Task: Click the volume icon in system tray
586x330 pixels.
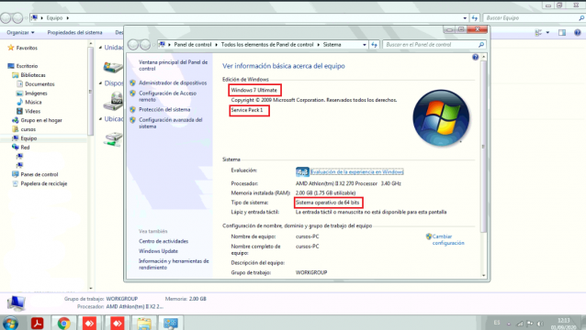Action: pyautogui.click(x=540, y=324)
